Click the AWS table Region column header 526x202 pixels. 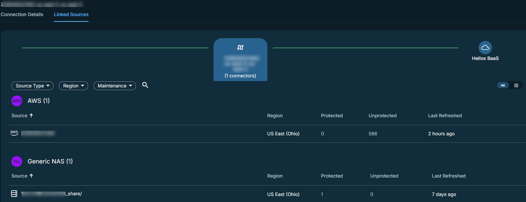[x=275, y=116]
